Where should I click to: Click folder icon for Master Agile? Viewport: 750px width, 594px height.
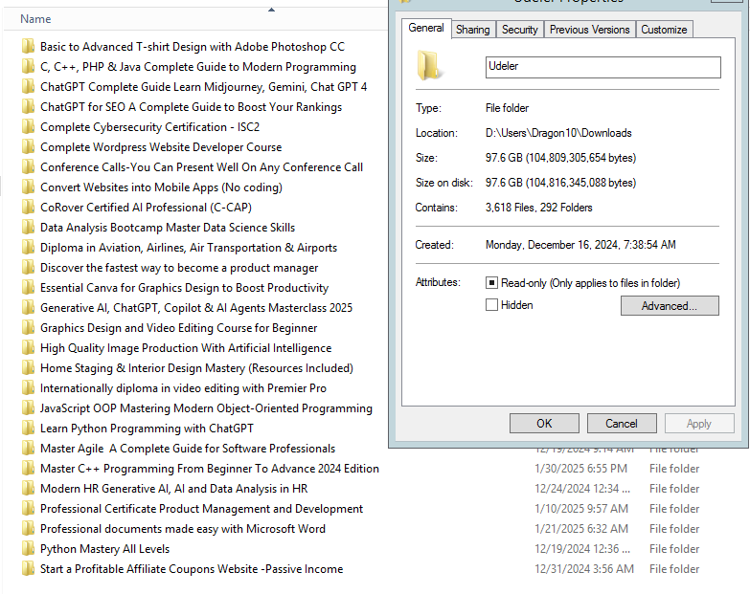(28, 448)
